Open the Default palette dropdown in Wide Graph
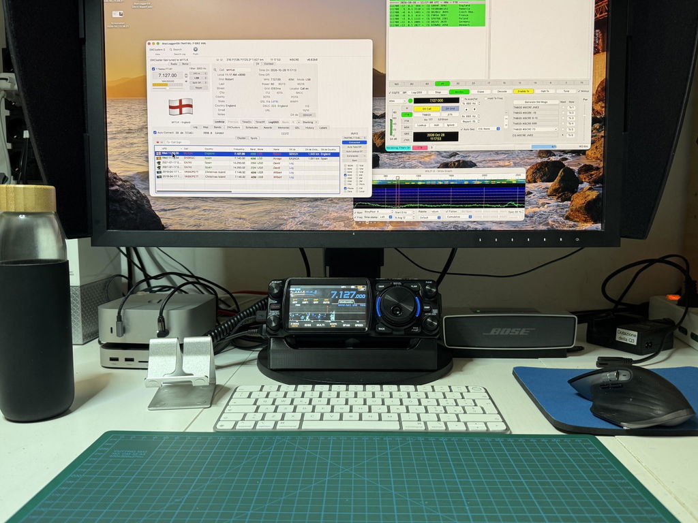 (429, 217)
